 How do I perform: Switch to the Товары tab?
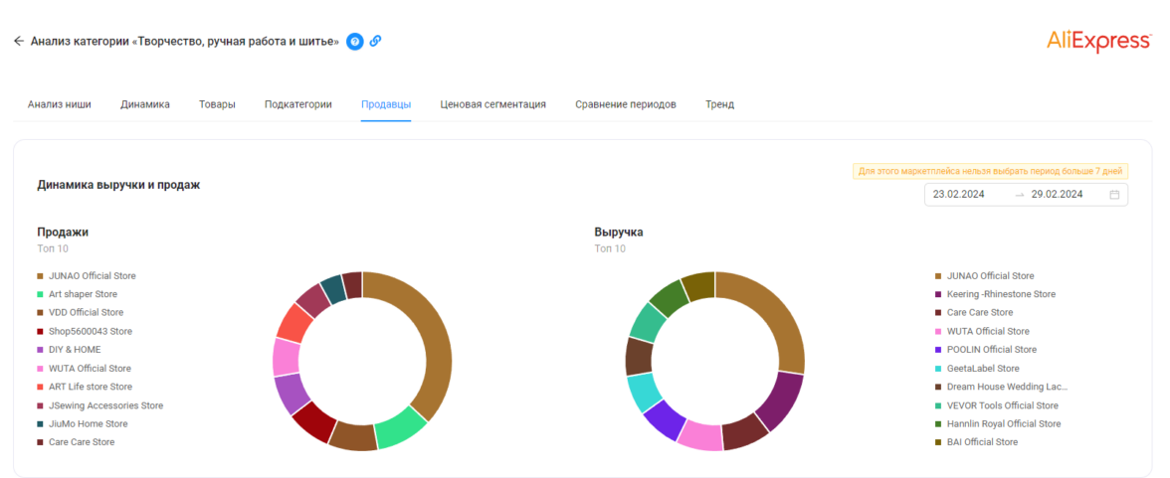coord(217,104)
